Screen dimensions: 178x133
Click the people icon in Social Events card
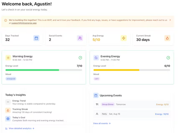pos(80,38)
